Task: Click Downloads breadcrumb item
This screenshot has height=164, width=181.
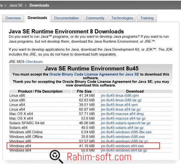Action: [39, 5]
